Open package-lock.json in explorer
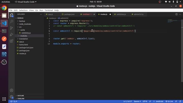183x103 pixels. tap(26, 47)
